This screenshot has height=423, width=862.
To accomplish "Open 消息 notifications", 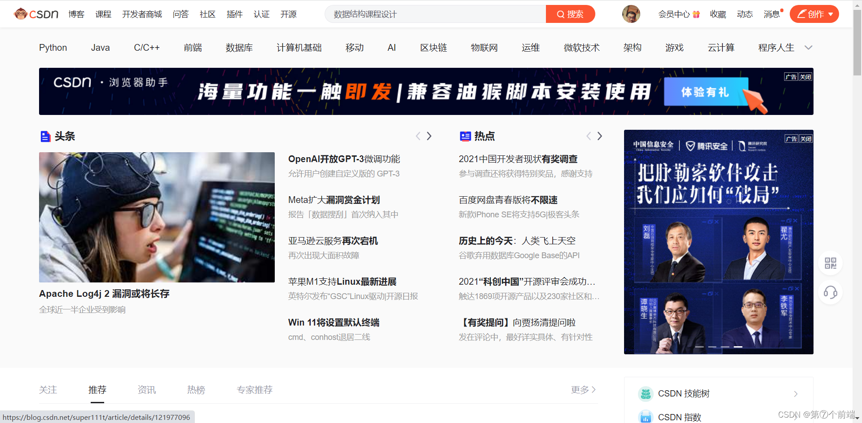I will (x=772, y=14).
